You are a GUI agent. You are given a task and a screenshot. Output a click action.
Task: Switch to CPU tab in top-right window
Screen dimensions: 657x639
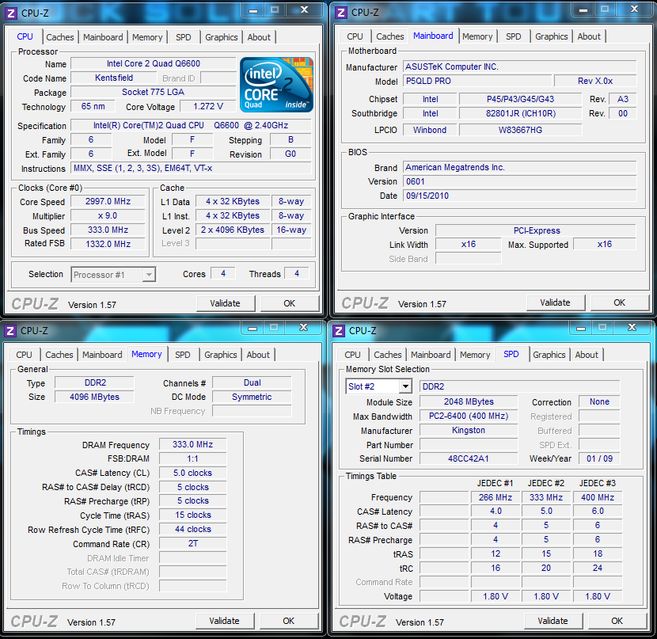click(x=355, y=36)
